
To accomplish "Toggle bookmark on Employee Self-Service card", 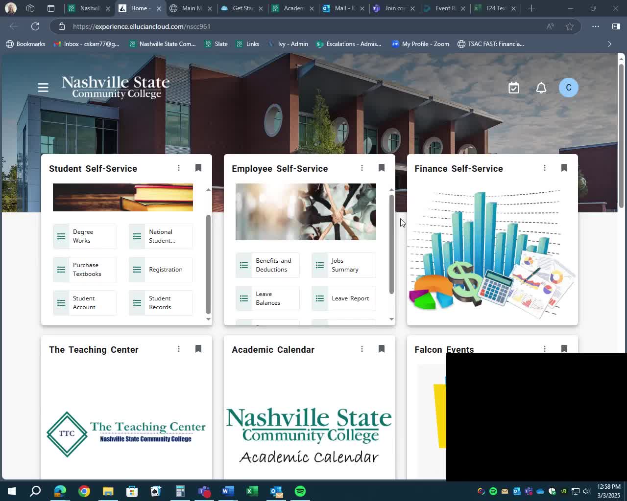I will (381, 168).
